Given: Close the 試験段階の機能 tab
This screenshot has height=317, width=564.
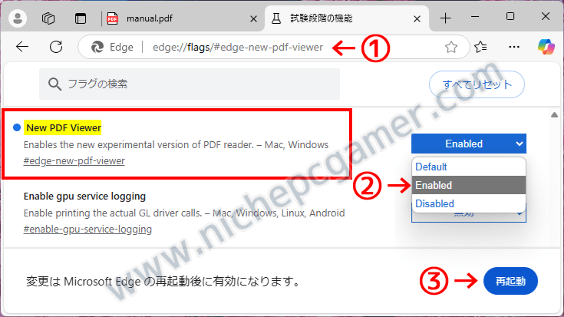Looking at the screenshot, I should [417, 18].
